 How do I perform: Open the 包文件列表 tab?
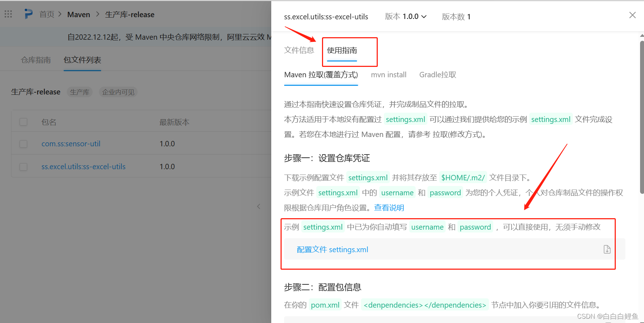82,60
